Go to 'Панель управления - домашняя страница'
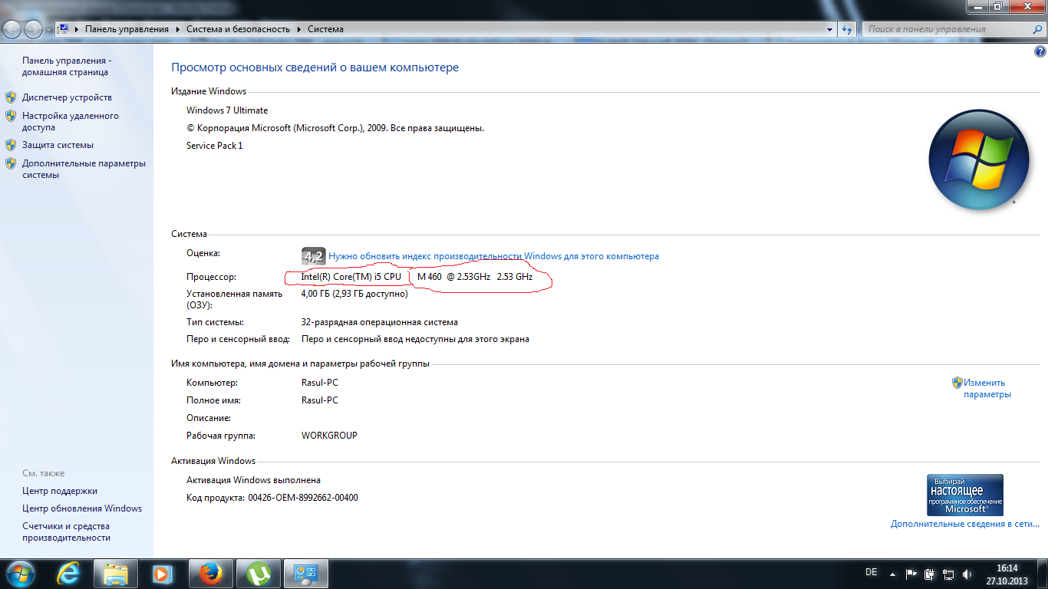The height and width of the screenshot is (589, 1048). click(x=66, y=67)
